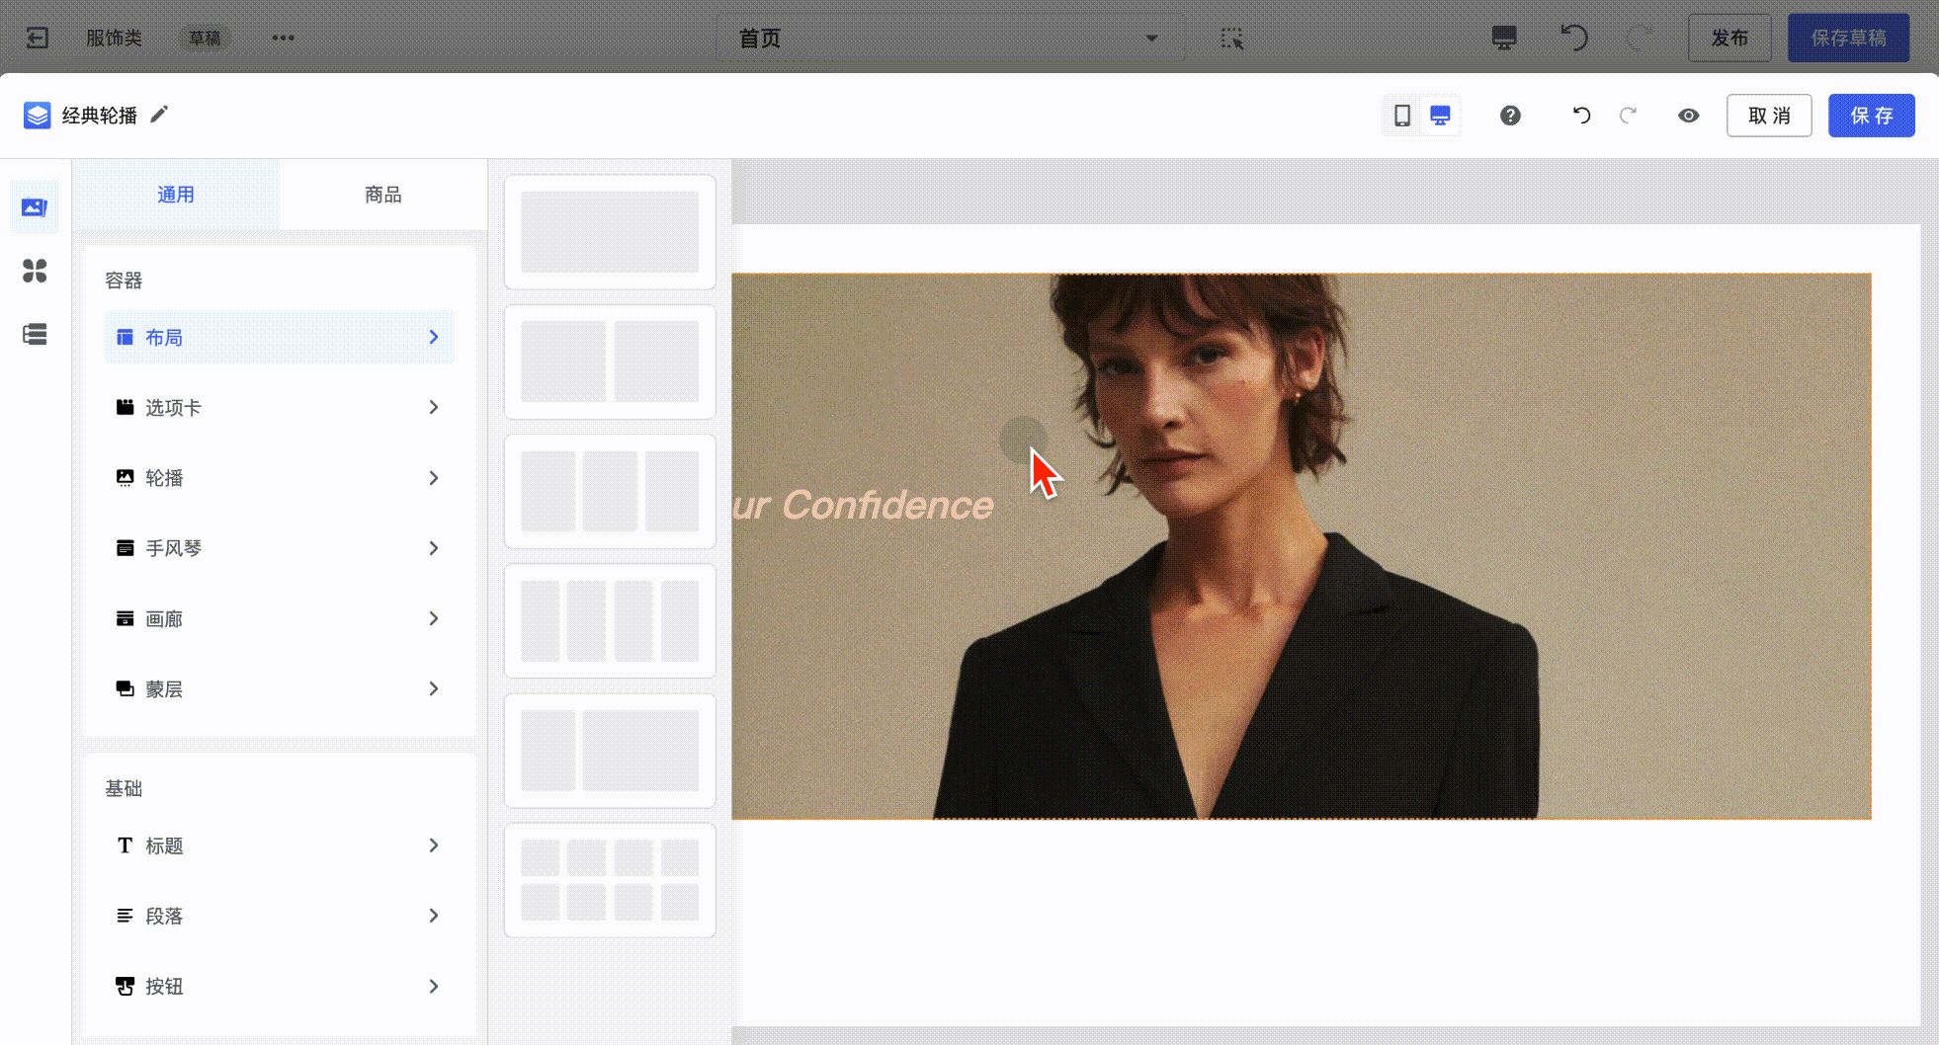Toggle the preview eye icon

pyautogui.click(x=1688, y=116)
